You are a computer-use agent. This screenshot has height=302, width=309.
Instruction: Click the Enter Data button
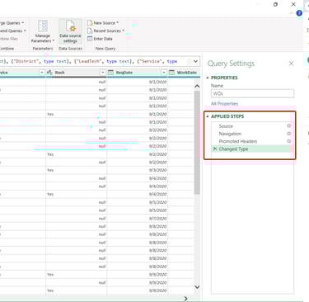[x=100, y=39]
